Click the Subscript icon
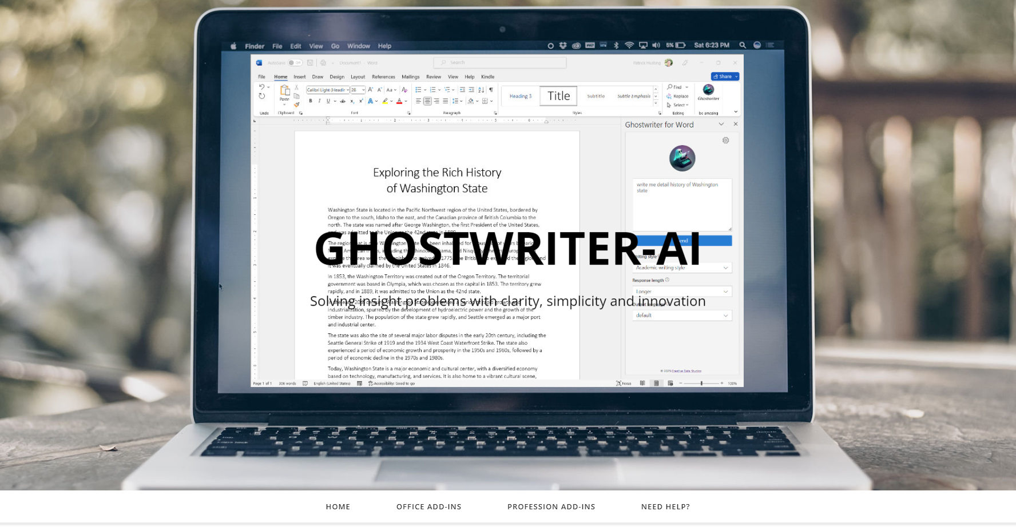 tap(352, 101)
